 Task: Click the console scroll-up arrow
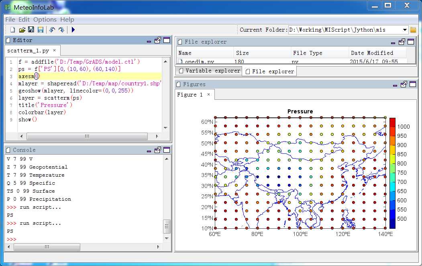[167, 159]
